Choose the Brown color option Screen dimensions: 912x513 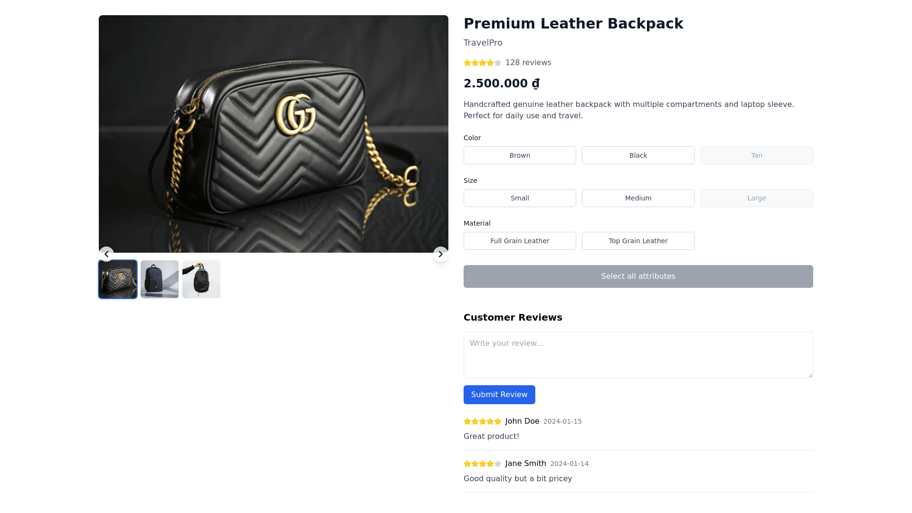point(520,155)
